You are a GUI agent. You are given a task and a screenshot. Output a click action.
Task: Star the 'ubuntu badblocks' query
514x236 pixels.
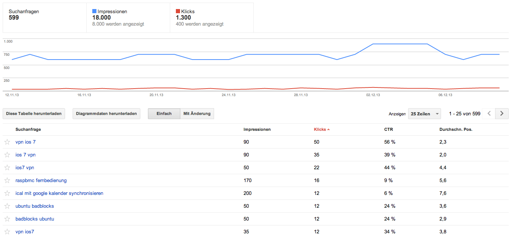7,206
